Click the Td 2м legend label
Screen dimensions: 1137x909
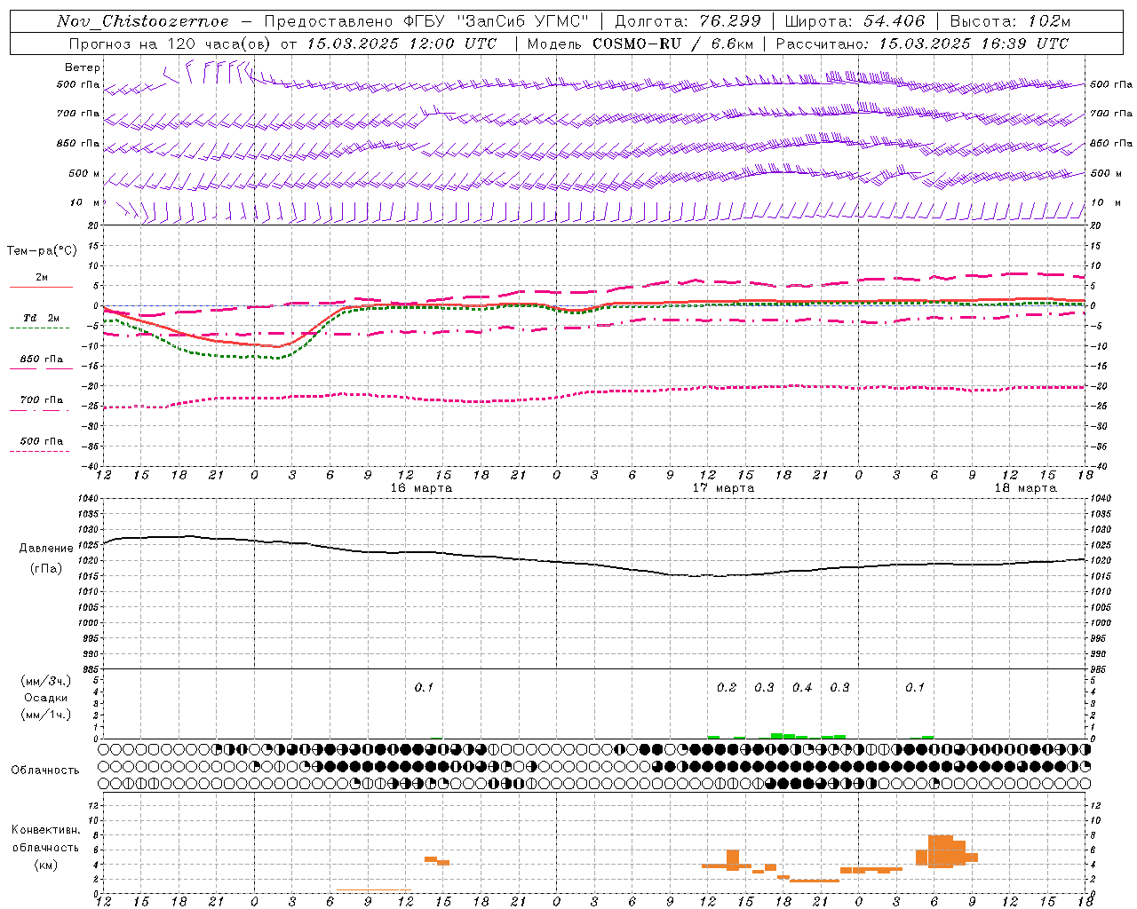42,318
